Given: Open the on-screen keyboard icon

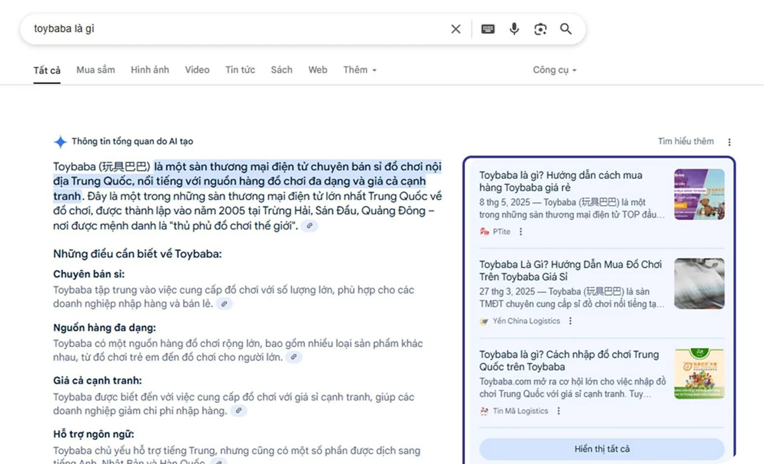Looking at the screenshot, I should click(488, 29).
